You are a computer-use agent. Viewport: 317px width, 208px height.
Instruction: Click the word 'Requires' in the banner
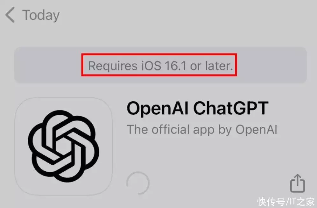113,66
